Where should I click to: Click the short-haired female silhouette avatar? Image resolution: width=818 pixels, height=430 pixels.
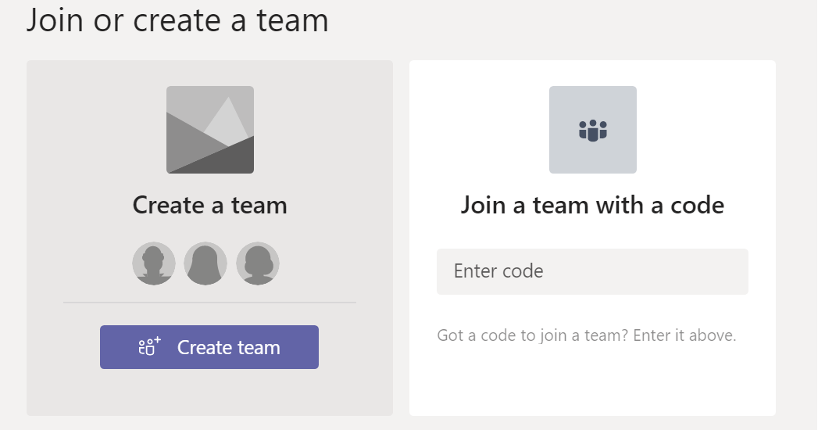pyautogui.click(x=258, y=263)
